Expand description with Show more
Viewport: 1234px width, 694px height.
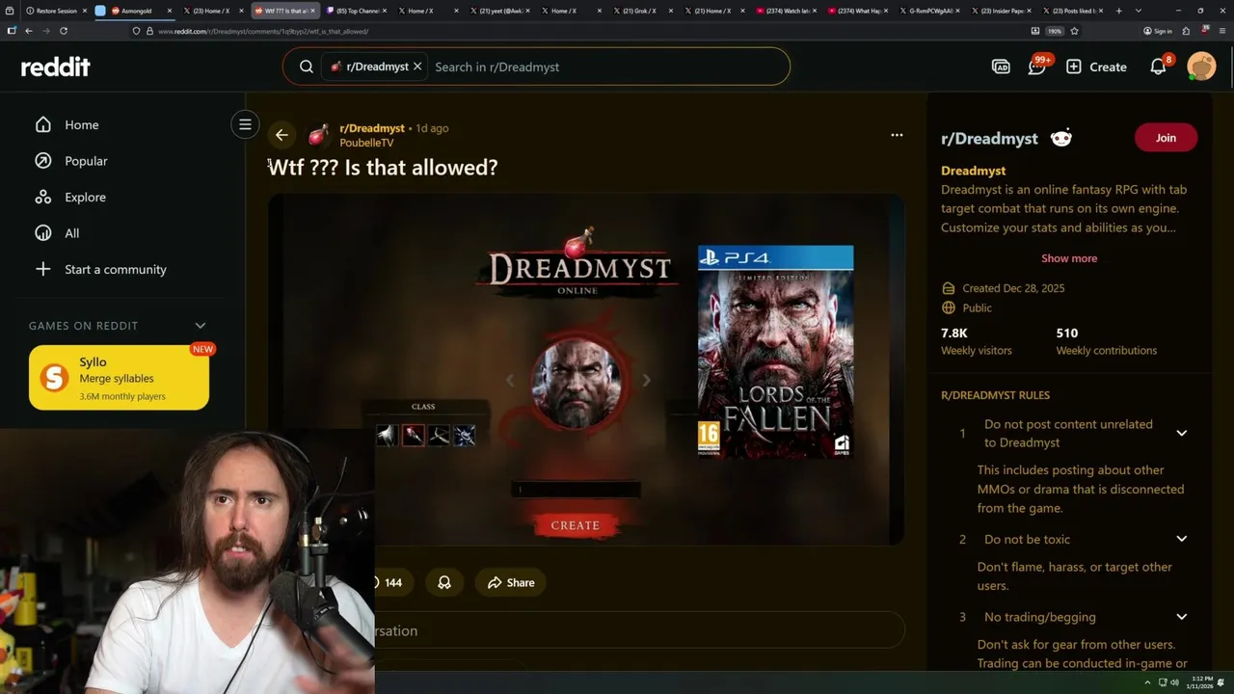[x=1069, y=258]
